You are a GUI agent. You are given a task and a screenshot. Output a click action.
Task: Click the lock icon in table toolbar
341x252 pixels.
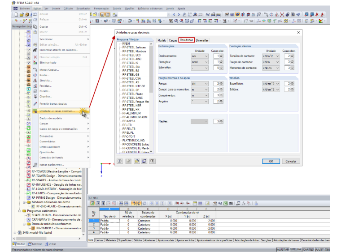[x=256, y=203]
